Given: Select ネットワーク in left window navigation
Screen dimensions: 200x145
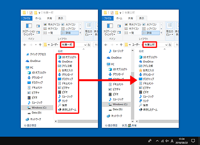Looking at the screenshot, I should [33, 119].
